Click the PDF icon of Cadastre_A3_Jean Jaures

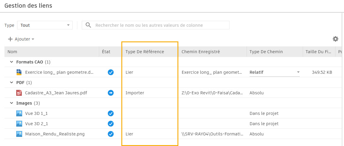(x=19, y=93)
